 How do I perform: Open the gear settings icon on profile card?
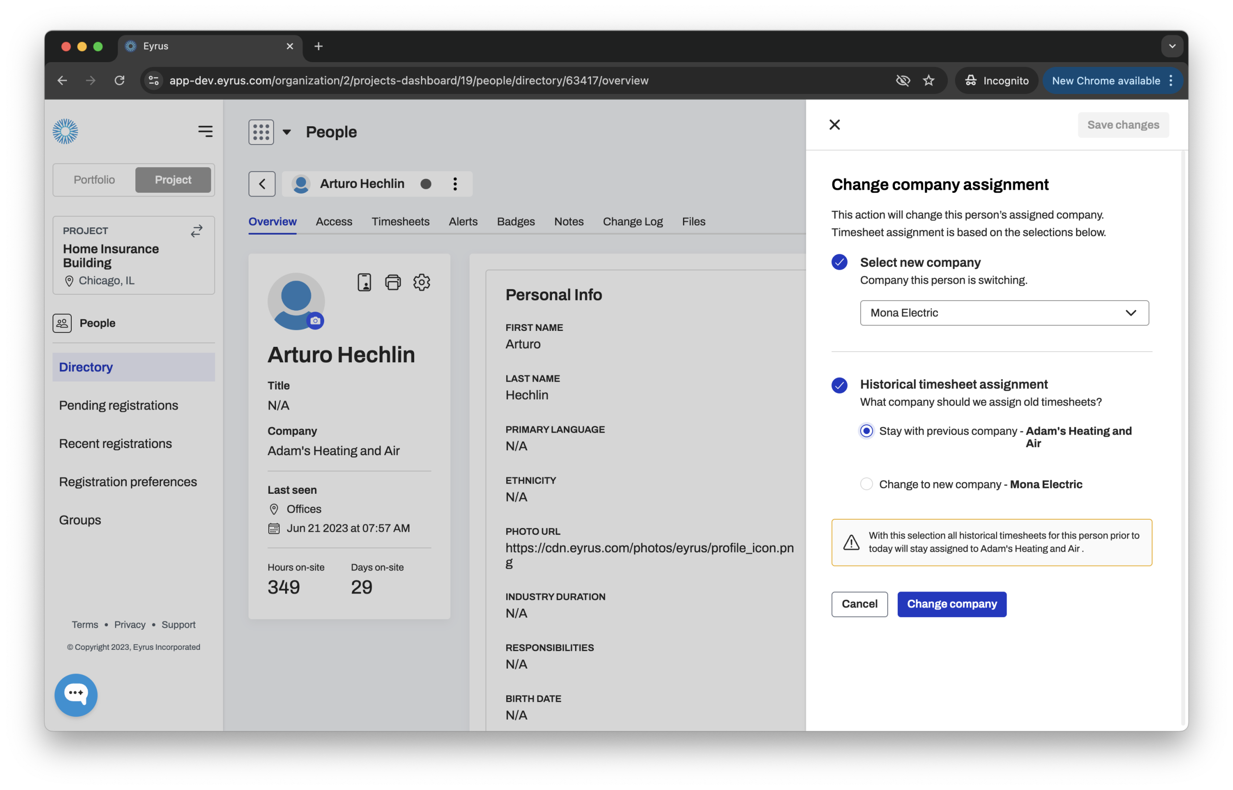pyautogui.click(x=421, y=282)
